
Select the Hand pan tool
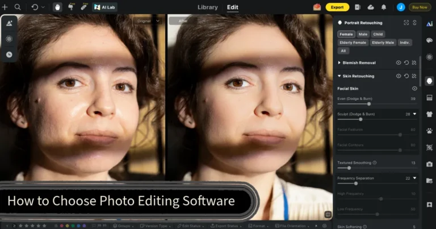click(57, 7)
